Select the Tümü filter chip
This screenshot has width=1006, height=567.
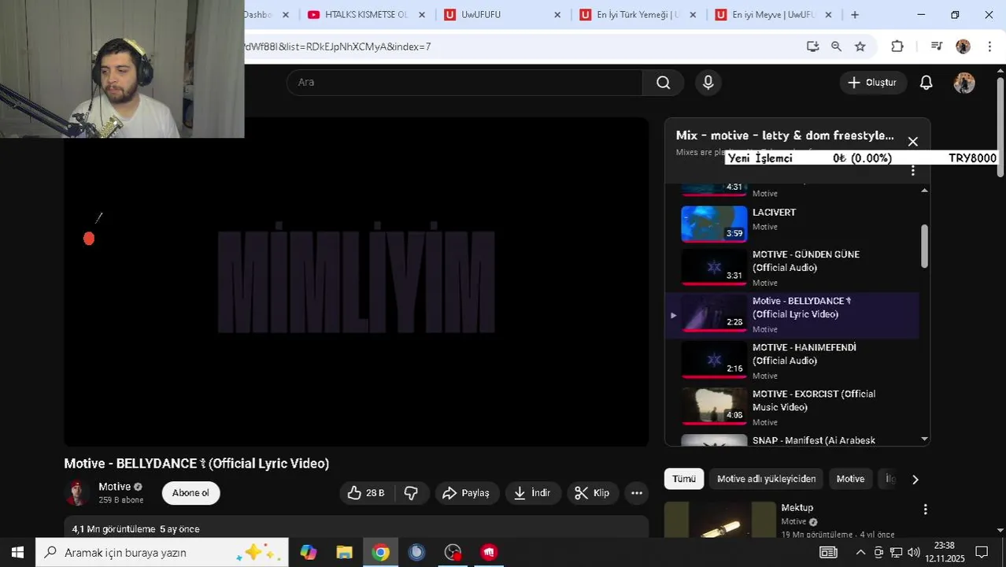684,479
